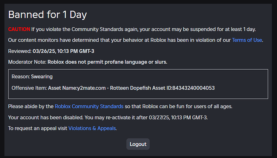Click the Logout button
The height and width of the screenshot is (158, 277).
138,144
